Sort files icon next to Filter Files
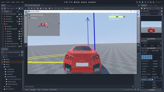Screen dimensions: 164x92 pos(22,55)
